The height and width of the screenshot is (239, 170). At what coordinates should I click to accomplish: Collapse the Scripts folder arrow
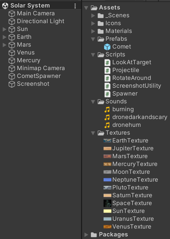[93, 55]
